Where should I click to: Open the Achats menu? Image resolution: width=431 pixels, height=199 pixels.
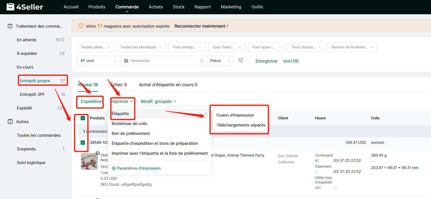pos(156,7)
